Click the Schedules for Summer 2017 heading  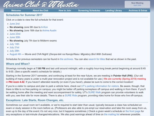click(24, 15)
